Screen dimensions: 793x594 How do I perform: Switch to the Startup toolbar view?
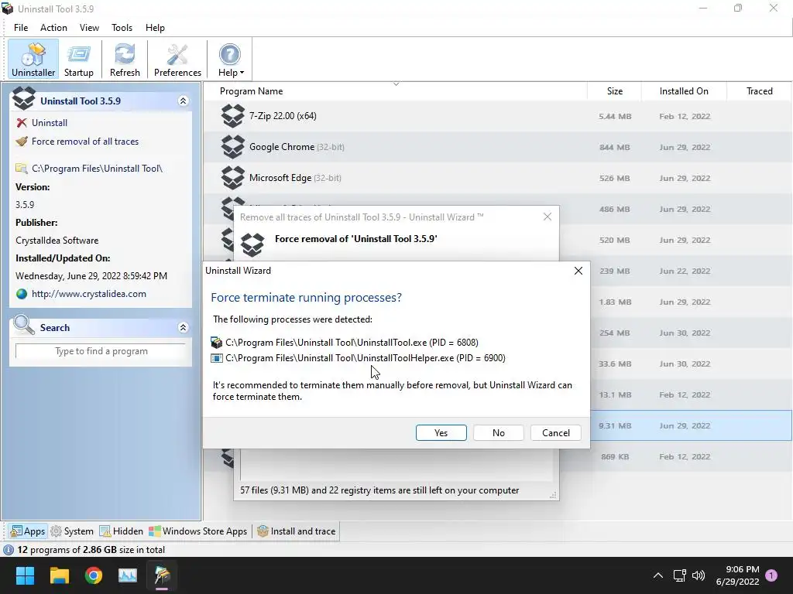point(78,60)
